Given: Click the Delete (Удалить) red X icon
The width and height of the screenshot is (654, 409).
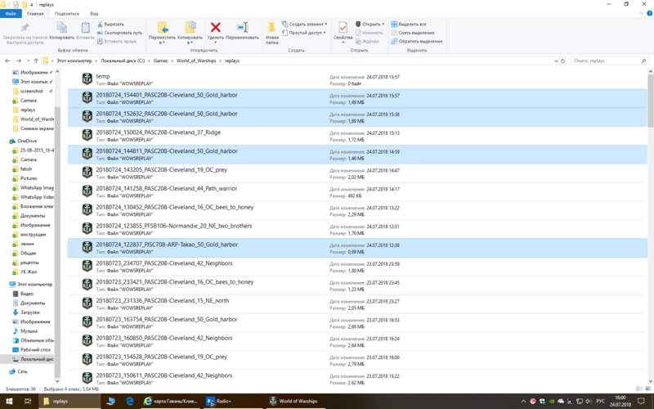Looking at the screenshot, I should (215, 28).
